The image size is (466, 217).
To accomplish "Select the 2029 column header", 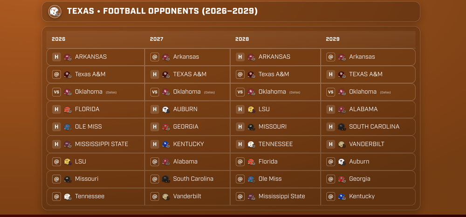I will tap(333, 39).
